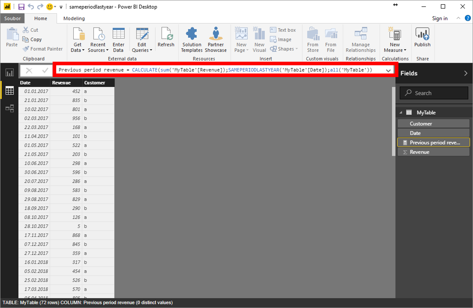Select the cell with date 01.01.2017

pos(34,91)
